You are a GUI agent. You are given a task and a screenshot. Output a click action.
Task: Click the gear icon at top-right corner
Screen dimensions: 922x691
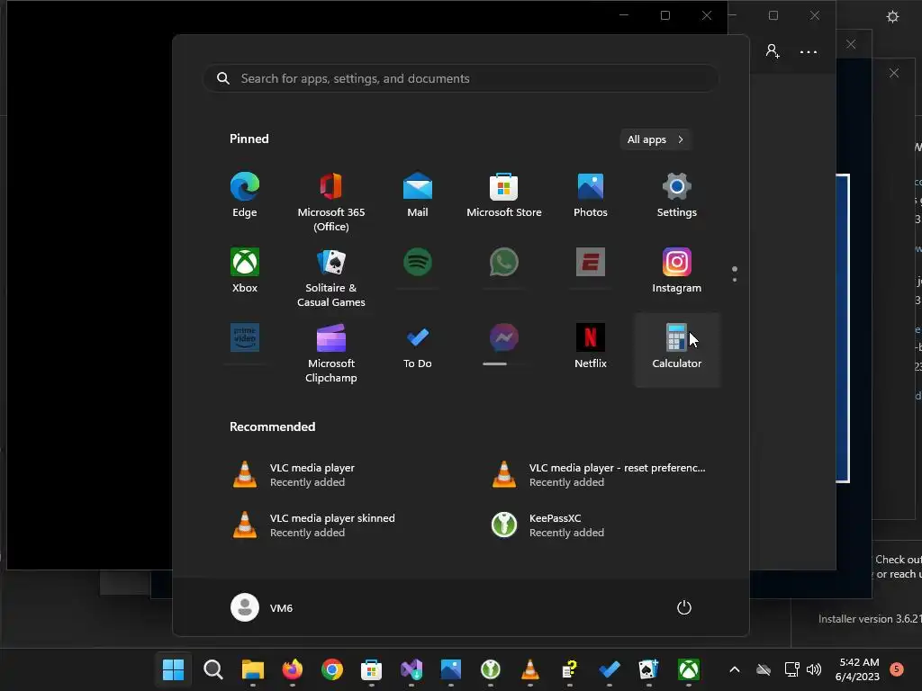892,16
